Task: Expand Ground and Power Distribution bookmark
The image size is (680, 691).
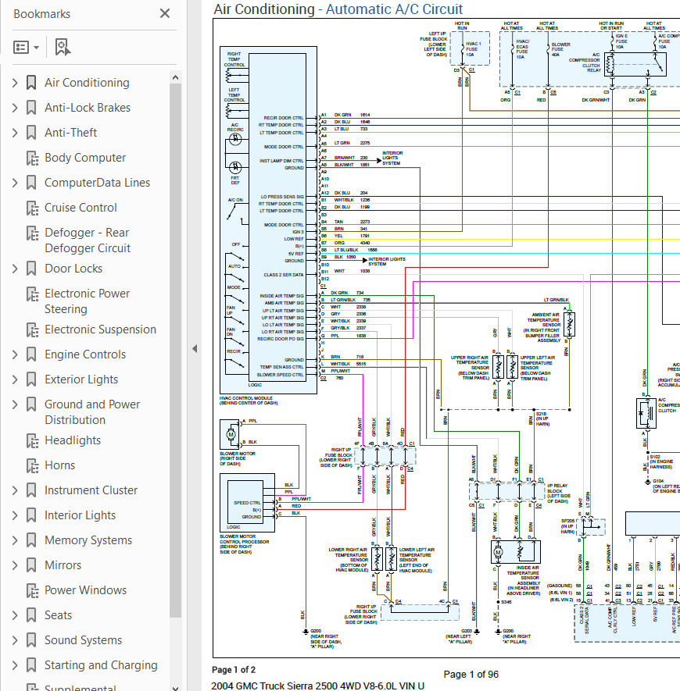Action: 15,404
